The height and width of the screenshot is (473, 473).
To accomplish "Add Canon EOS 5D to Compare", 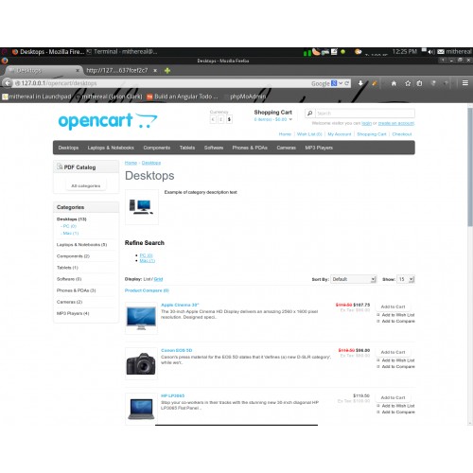I will click(x=398, y=366).
